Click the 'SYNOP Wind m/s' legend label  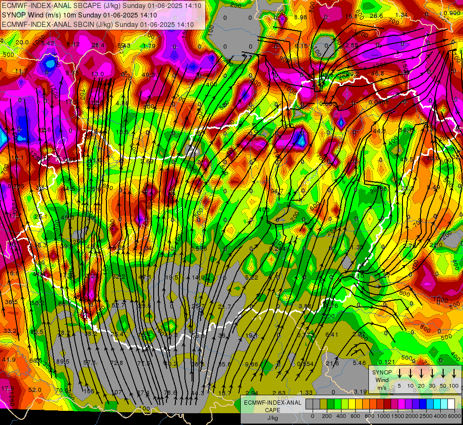382,380
